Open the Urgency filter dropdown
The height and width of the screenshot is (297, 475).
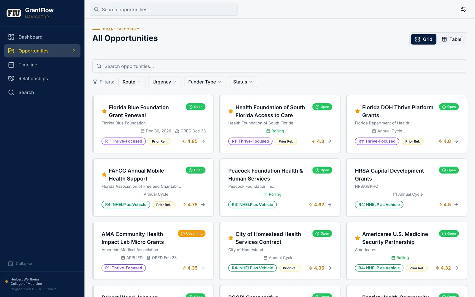164,82
